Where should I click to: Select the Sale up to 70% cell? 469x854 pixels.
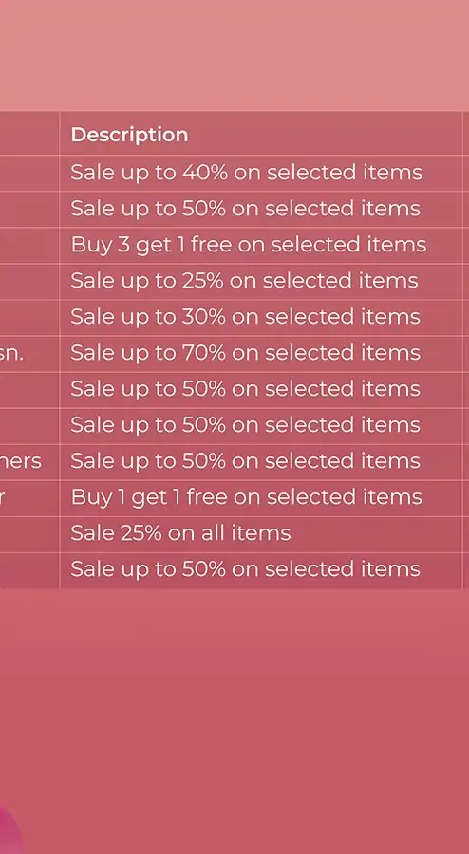[x=260, y=353]
